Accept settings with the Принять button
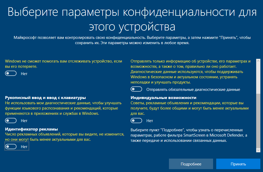This screenshot has height=172, width=263. [x=238, y=164]
